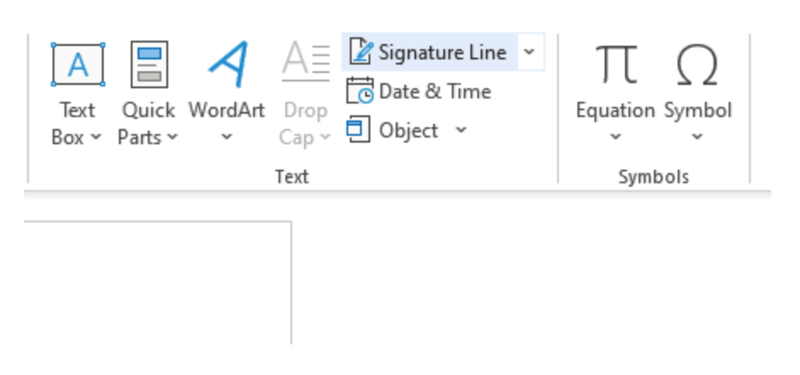
Task: Open the Quick Parts dropdown chevron
Action: click(172, 137)
